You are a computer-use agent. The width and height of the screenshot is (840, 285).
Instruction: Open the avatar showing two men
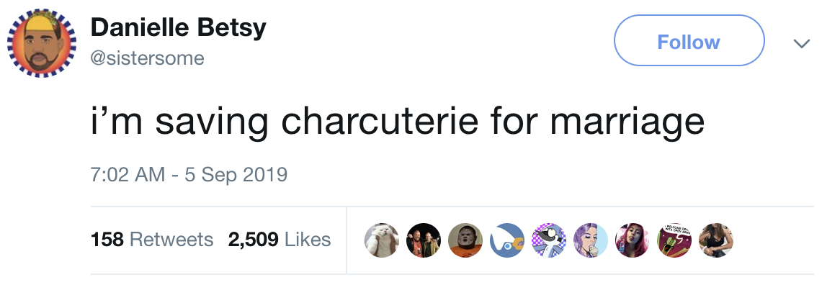coord(423,240)
